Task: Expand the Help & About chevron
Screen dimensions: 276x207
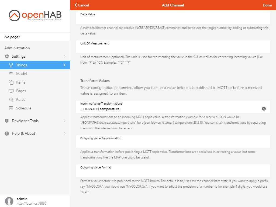Action: [64, 133]
